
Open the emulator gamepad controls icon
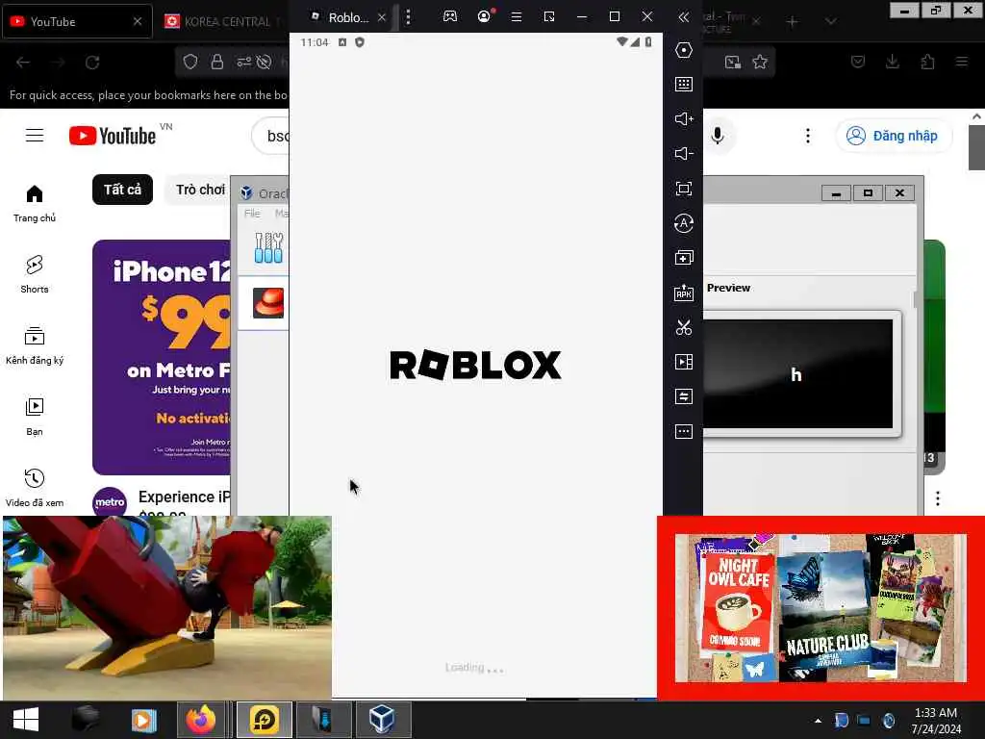point(450,16)
